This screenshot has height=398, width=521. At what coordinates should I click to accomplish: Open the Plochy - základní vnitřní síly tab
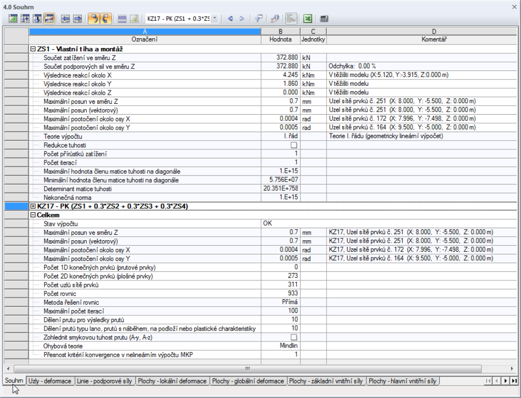326,381
